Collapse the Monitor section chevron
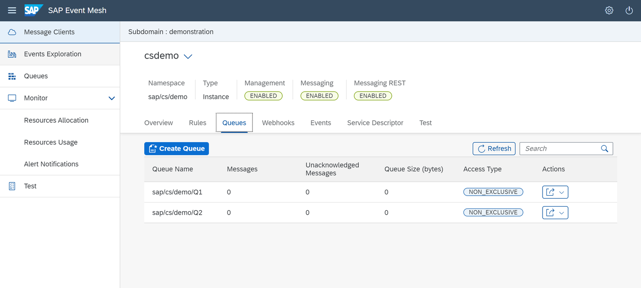641x288 pixels. tap(112, 98)
